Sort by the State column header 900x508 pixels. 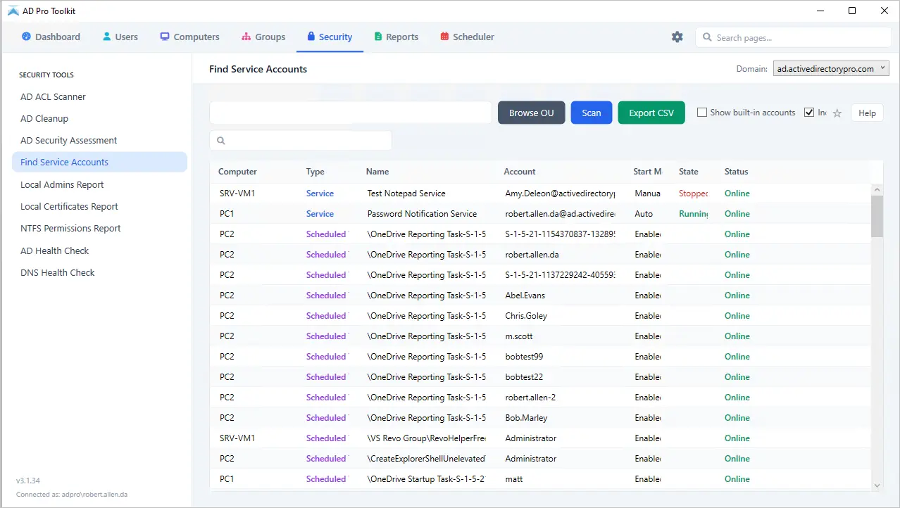point(689,172)
